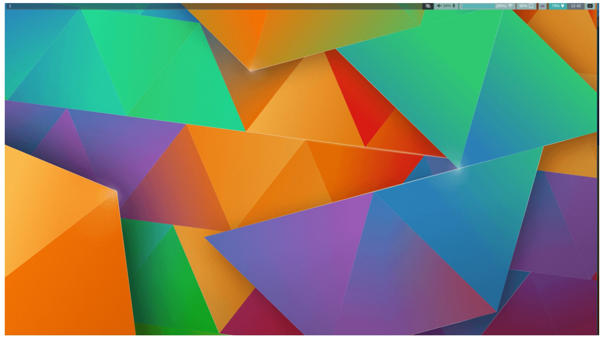Click the muted speaker icon
This screenshot has width=604, height=340.
coord(439,6)
